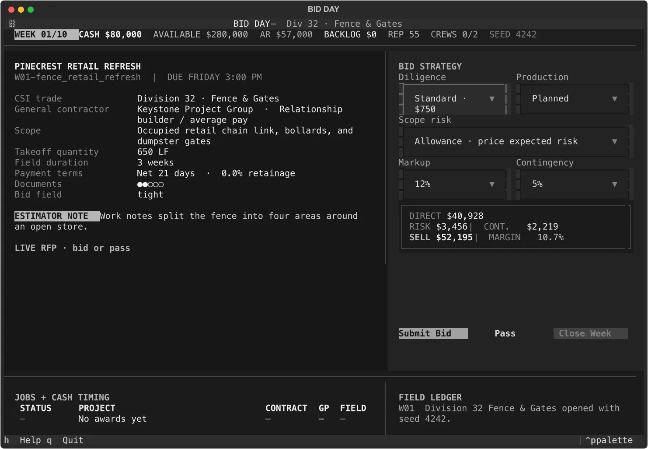Screen dimensions: 648x449
Task: Click the RISK $3,456 figure
Action: click(x=439, y=227)
